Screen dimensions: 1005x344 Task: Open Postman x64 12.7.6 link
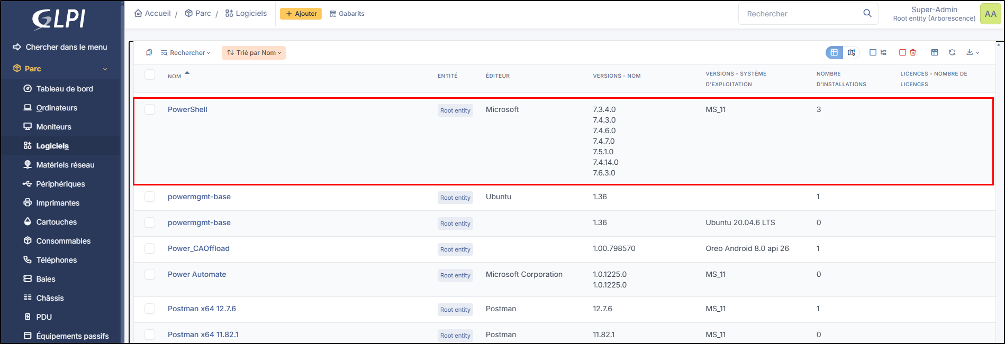[x=202, y=309]
